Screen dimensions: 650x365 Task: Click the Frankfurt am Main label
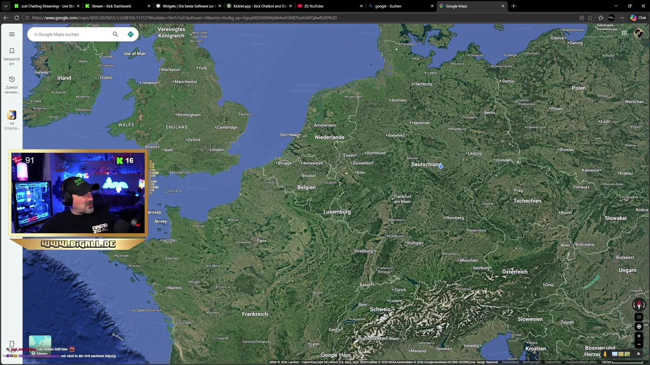(x=402, y=199)
